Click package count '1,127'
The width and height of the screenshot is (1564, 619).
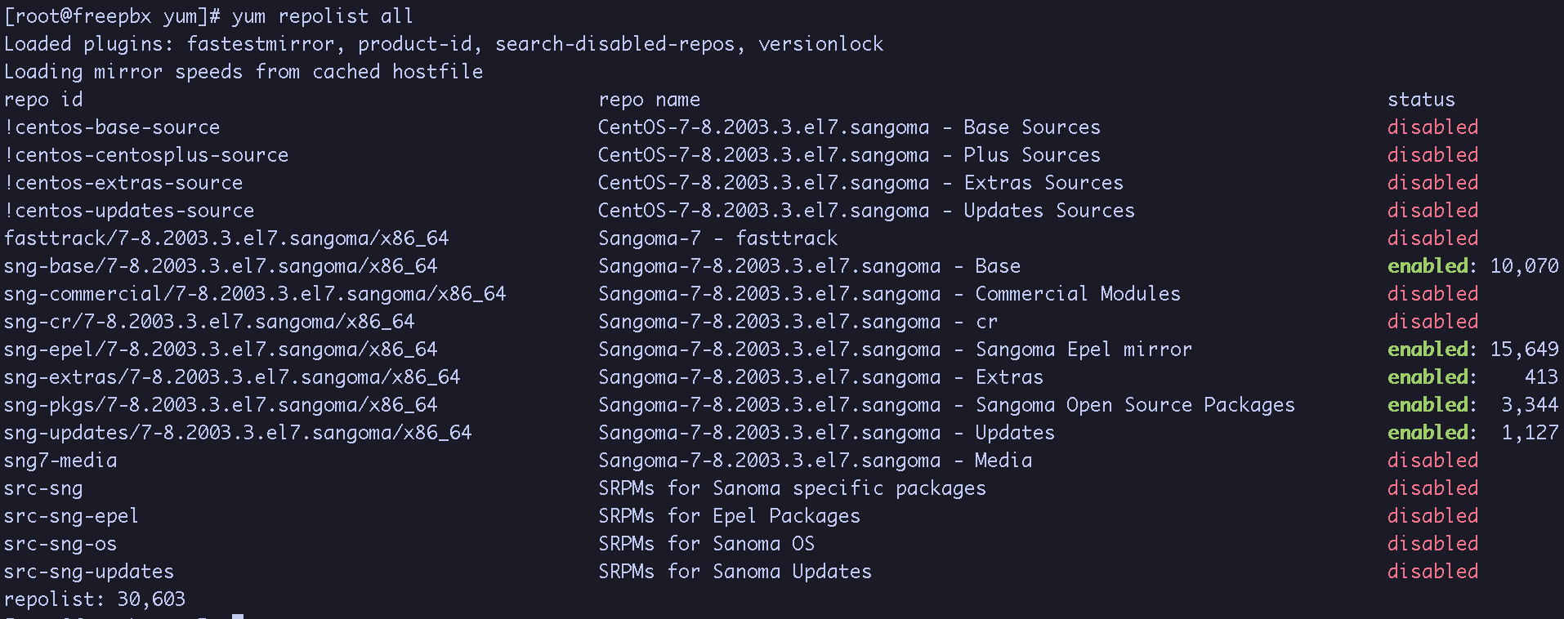point(1530,433)
